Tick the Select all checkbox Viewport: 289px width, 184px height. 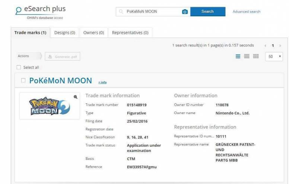point(19,67)
